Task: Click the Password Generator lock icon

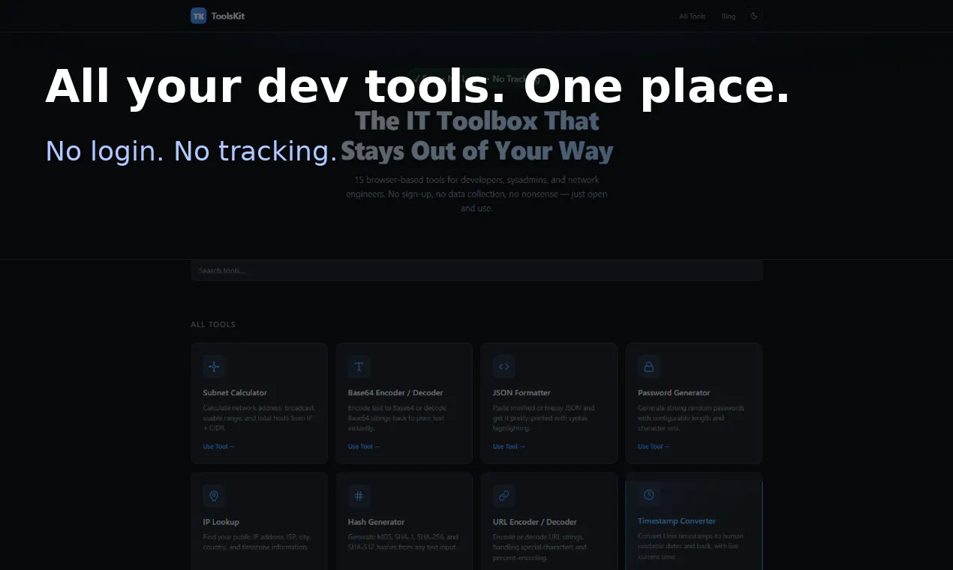Action: coord(649,367)
